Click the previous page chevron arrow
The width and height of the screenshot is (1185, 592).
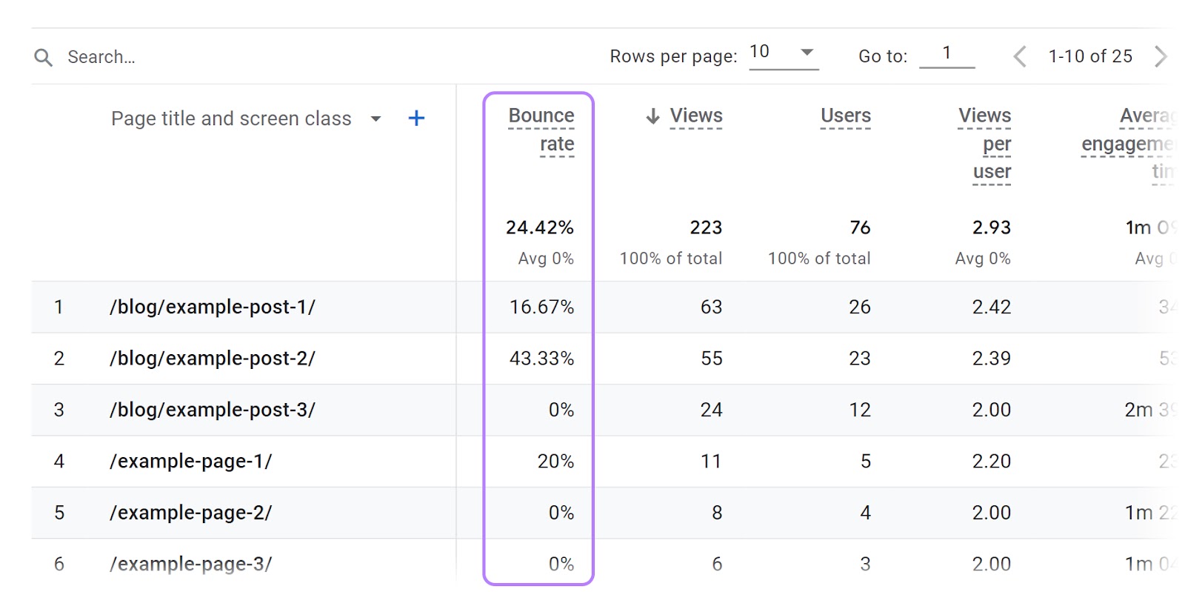click(x=1020, y=56)
